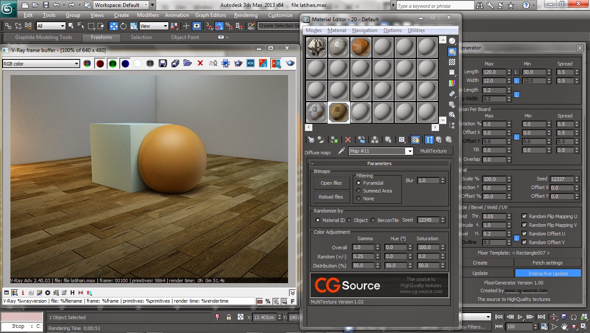
Task: Open the Rendering menu
Action: [246, 15]
